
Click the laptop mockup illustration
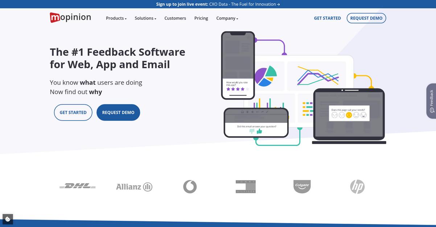tap(349, 116)
